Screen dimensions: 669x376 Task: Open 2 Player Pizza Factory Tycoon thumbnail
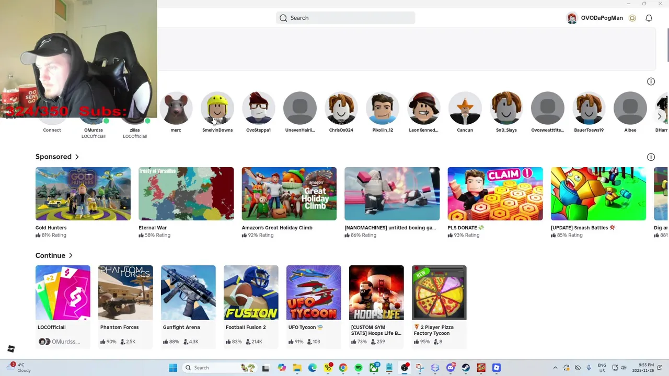[439, 292]
